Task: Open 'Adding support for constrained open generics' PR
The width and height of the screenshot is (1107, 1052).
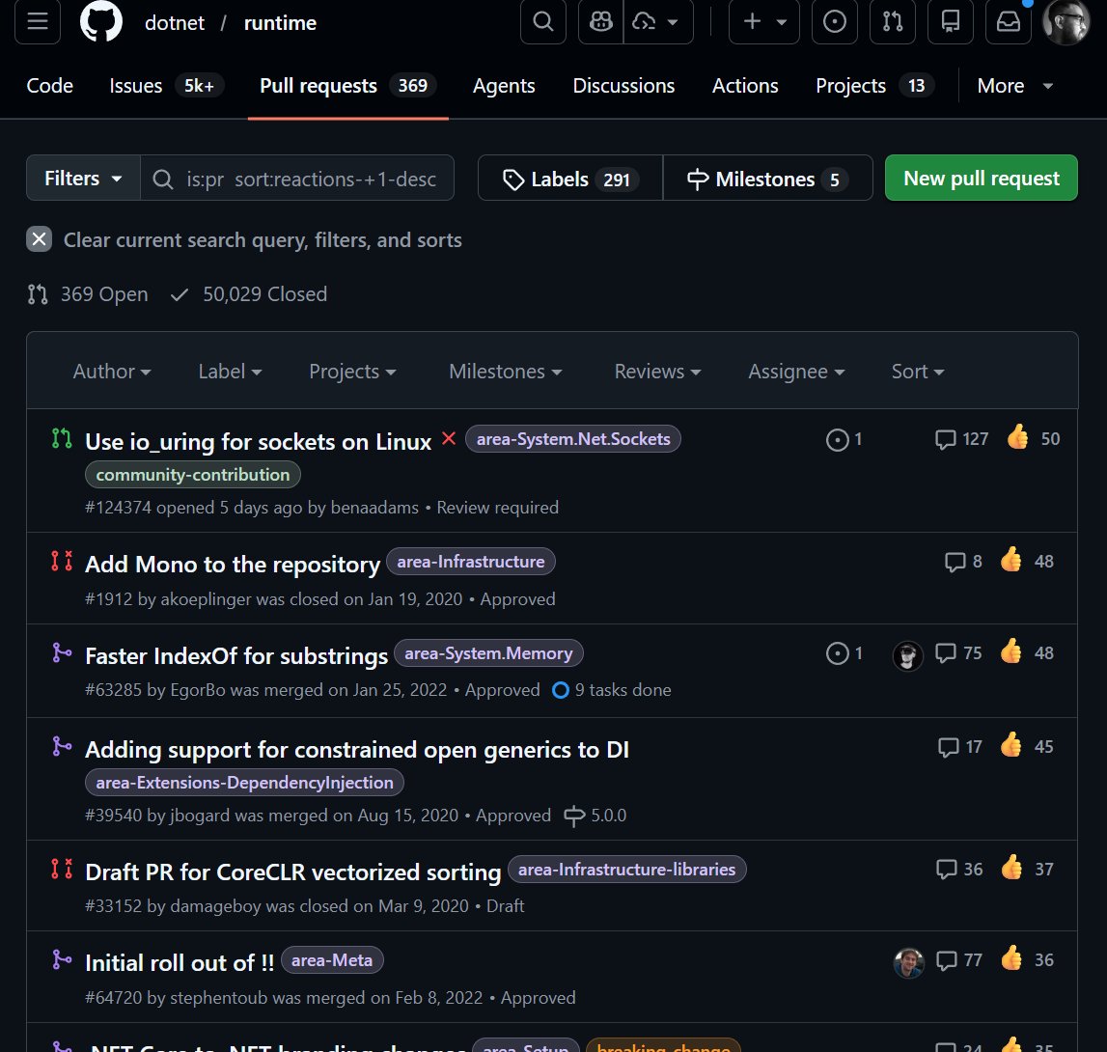Action: tap(356, 749)
